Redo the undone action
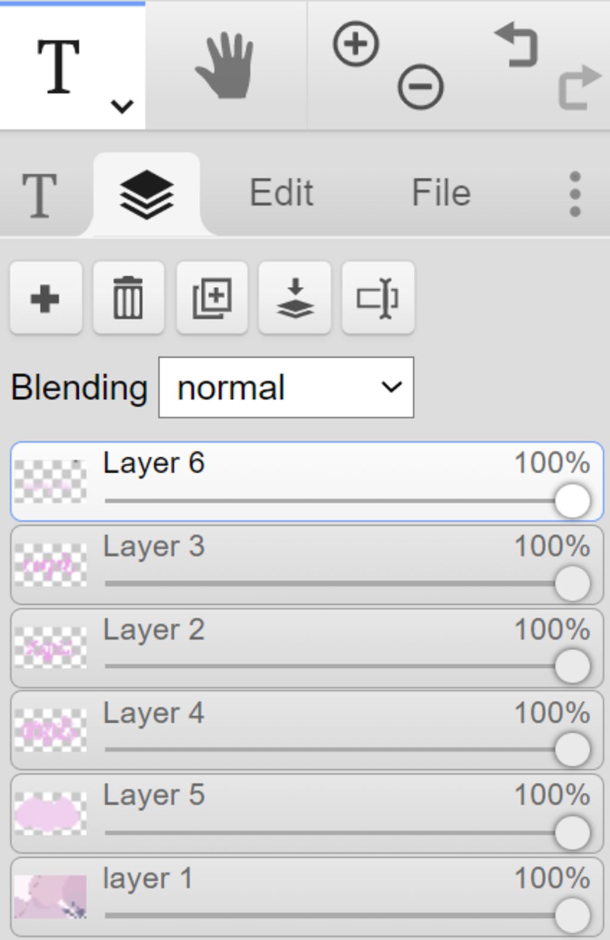 (x=579, y=88)
